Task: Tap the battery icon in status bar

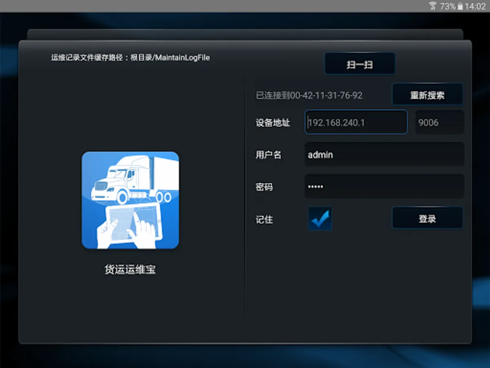Action: pos(460,6)
